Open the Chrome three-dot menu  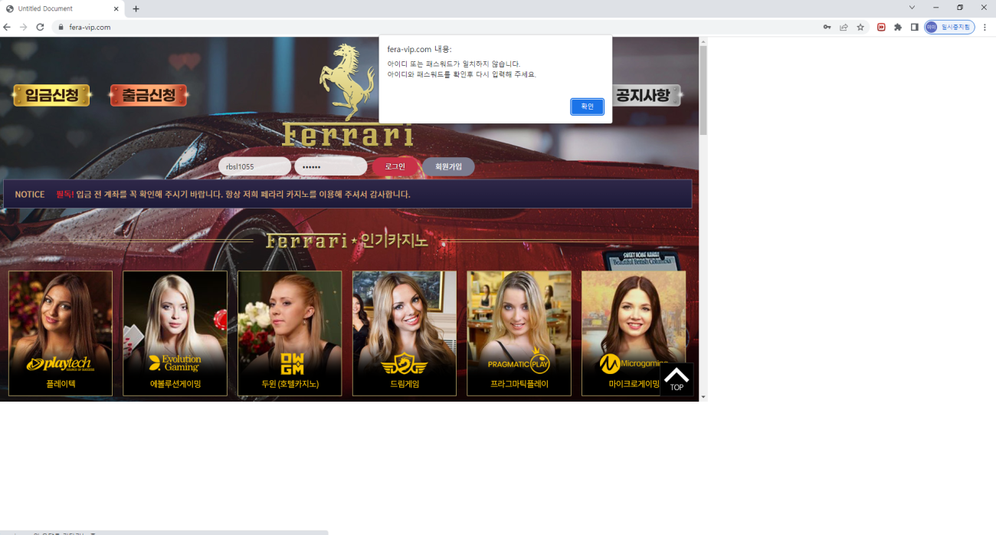click(x=985, y=27)
